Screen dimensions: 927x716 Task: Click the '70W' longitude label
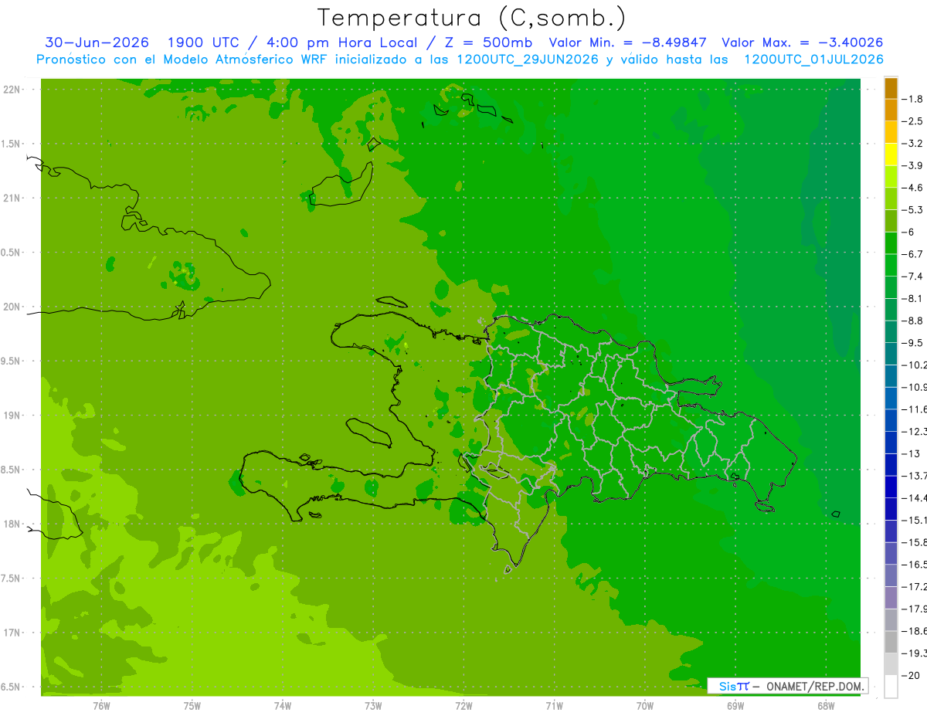coord(645,705)
